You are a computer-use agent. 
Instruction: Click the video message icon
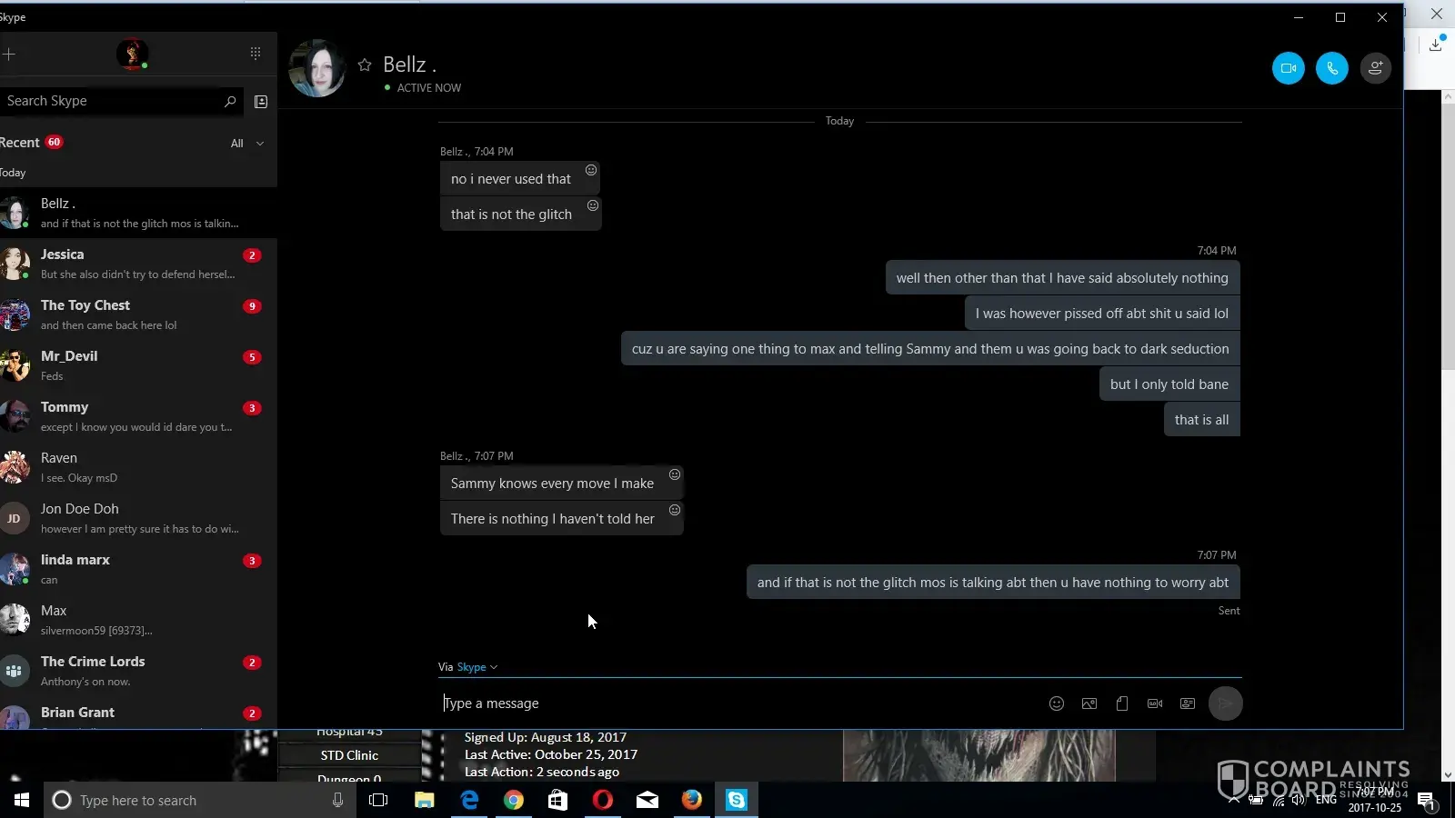click(1154, 703)
